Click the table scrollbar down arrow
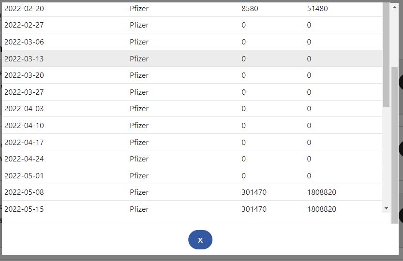 (x=386, y=208)
